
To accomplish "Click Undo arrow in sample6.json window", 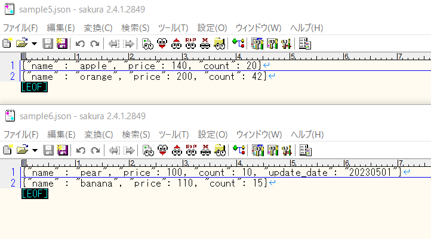I will pyautogui.click(x=81, y=150).
